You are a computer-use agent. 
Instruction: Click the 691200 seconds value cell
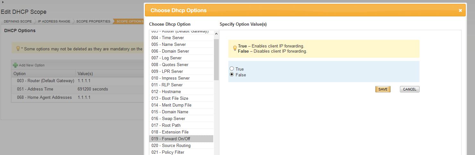pos(93,89)
